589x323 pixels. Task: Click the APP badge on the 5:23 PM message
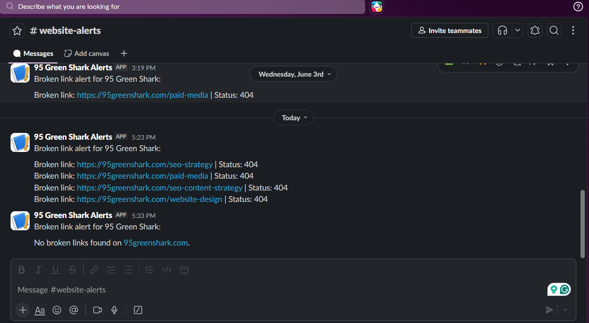121,137
